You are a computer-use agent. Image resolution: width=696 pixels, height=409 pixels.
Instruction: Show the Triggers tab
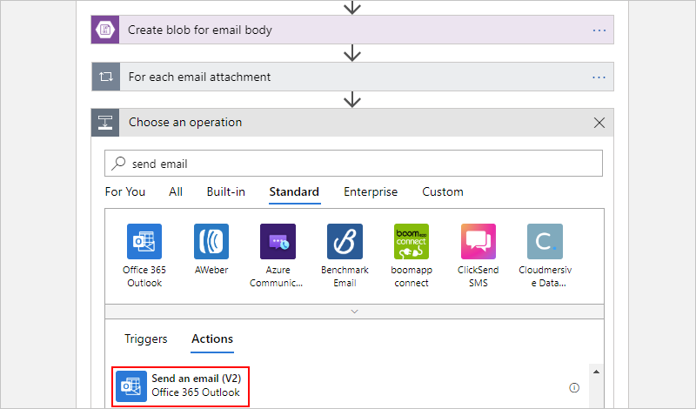[x=145, y=339]
